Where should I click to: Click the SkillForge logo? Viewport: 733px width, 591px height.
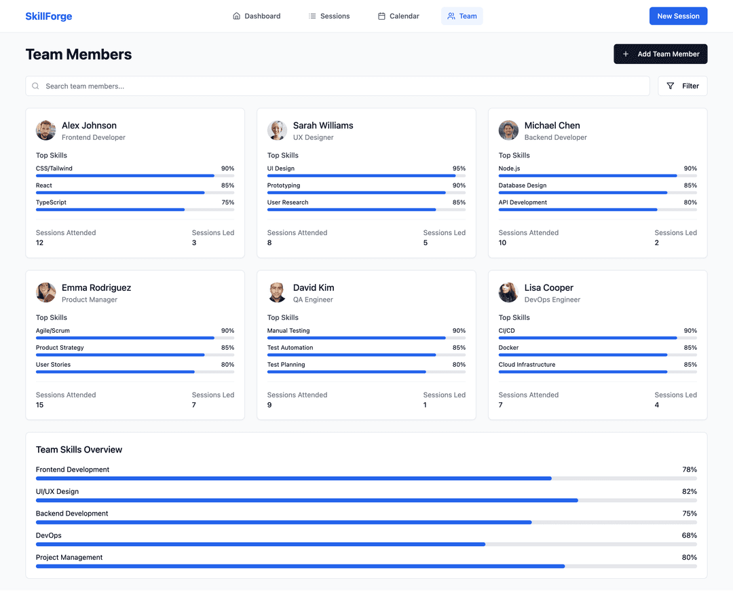pyautogui.click(x=48, y=16)
